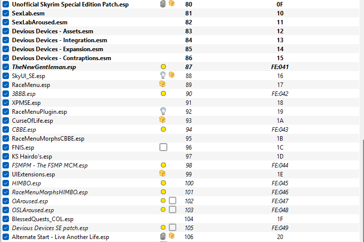
Task: Click the yellow dot flag for CBBE.esp
Action: tap(163, 129)
